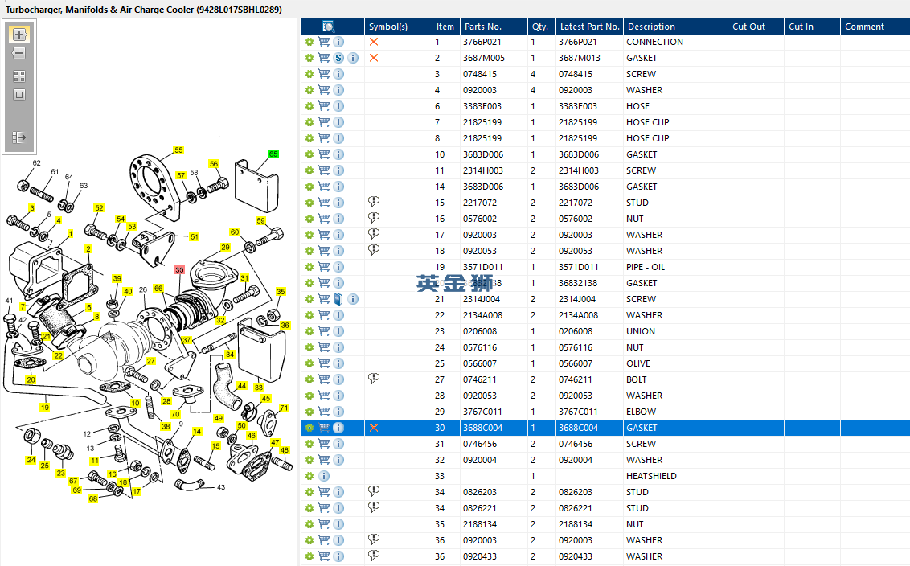Select callout 66 in the diagram

pos(158,289)
